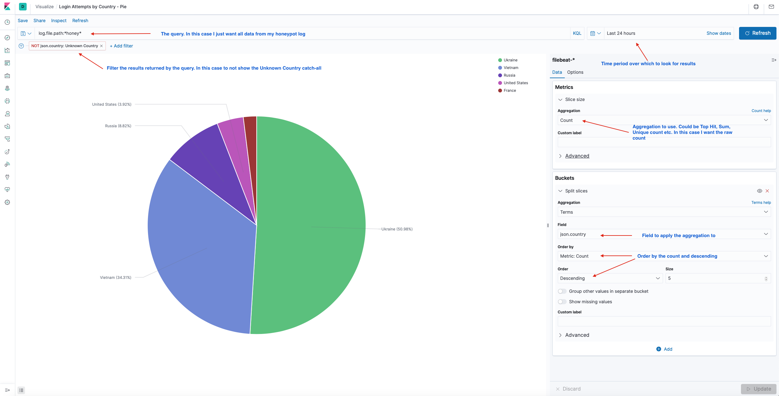The image size is (779, 396).
Task: Open the Discover compass icon in sidebar
Action: point(7,38)
